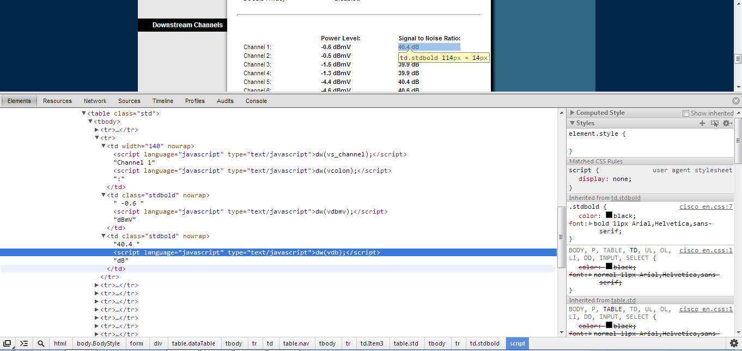This screenshot has height=351, width=742.
Task: Open DevTools settings gear at bottom right
Action: pyautogui.click(x=734, y=343)
